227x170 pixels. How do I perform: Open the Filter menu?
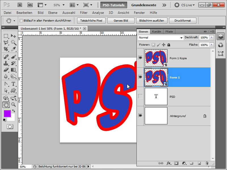click(x=84, y=13)
